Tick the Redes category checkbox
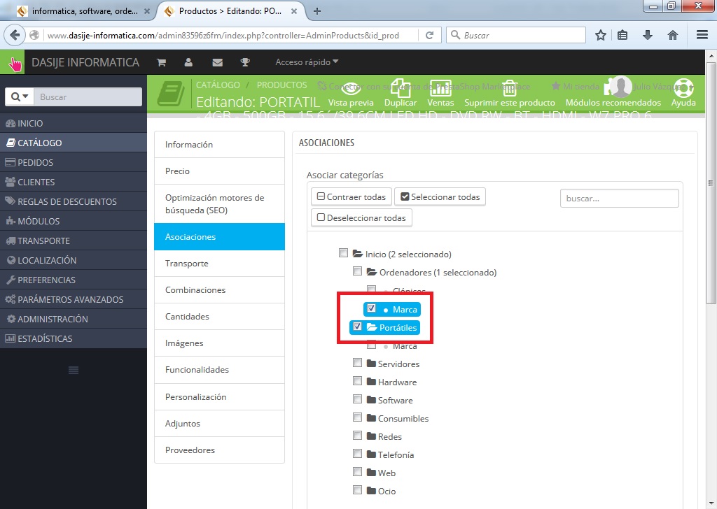The height and width of the screenshot is (509, 717). pos(358,436)
